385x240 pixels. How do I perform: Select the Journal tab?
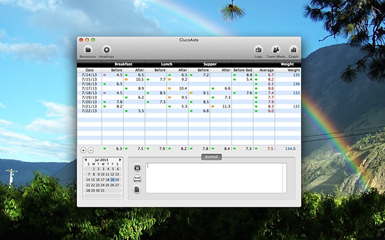(211, 157)
